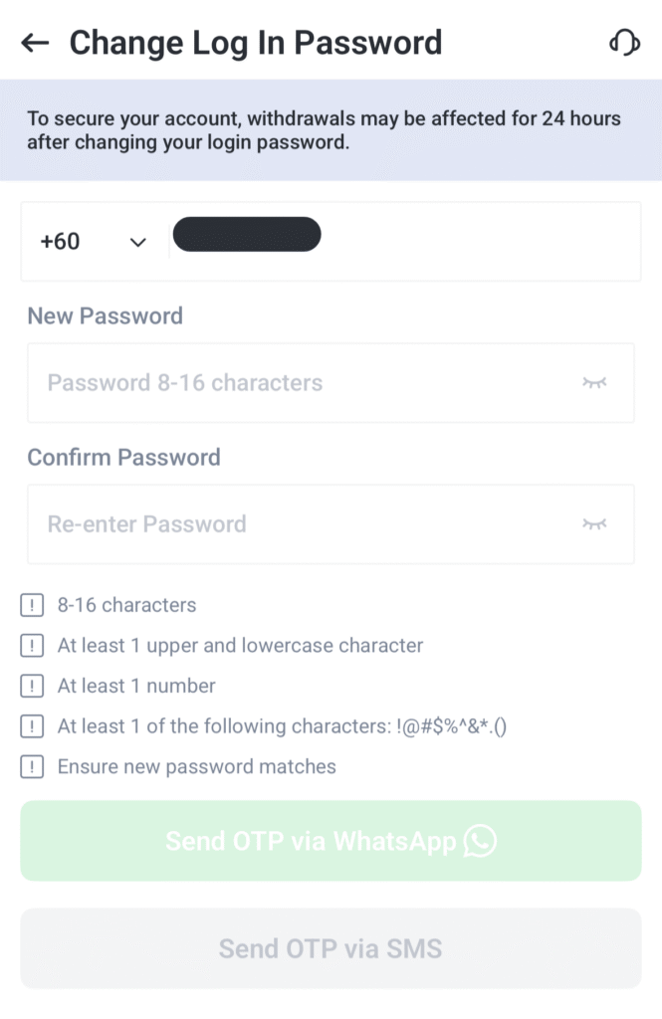The width and height of the screenshot is (662, 1019).
Task: Tap the password matches requirement icon
Action: pos(32,767)
